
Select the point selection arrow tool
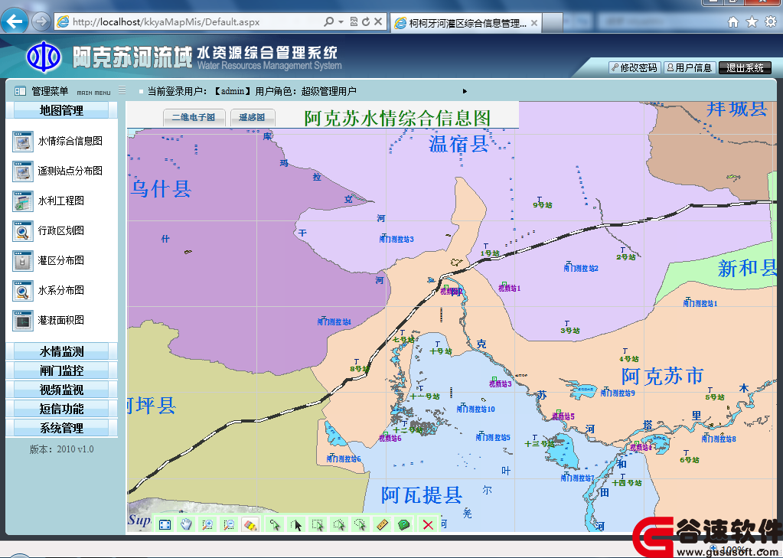point(275,524)
